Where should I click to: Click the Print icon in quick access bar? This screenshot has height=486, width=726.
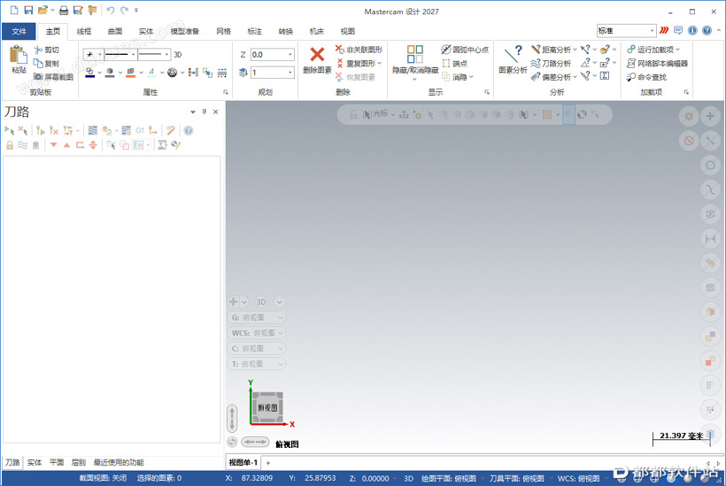click(x=64, y=10)
